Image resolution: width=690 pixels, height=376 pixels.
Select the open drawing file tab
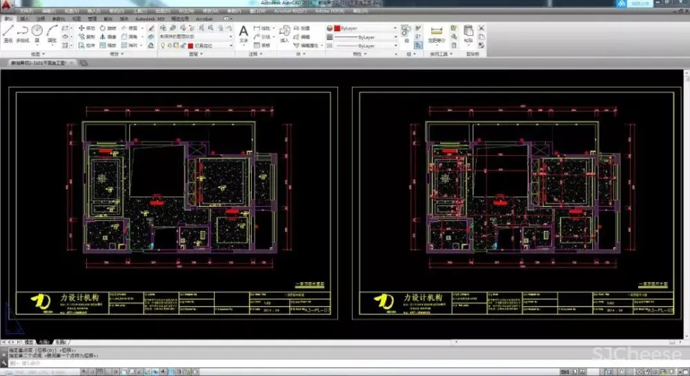point(38,63)
